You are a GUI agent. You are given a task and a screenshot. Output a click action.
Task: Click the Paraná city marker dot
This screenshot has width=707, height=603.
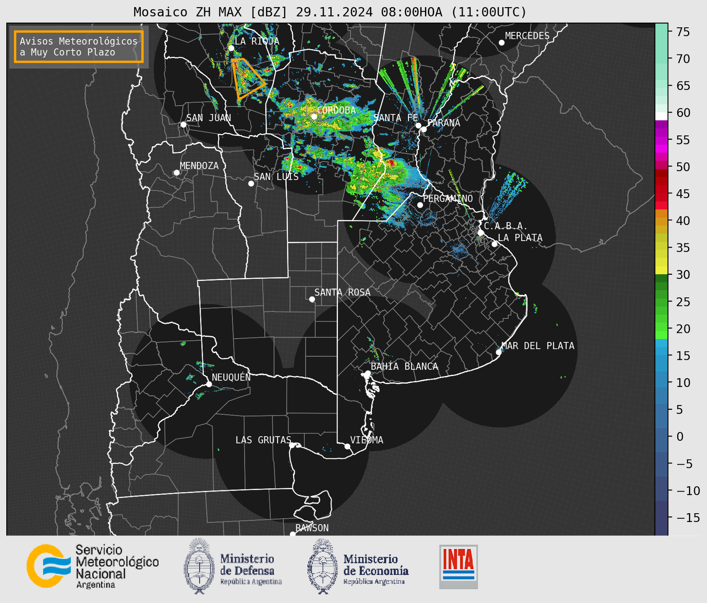click(424, 129)
